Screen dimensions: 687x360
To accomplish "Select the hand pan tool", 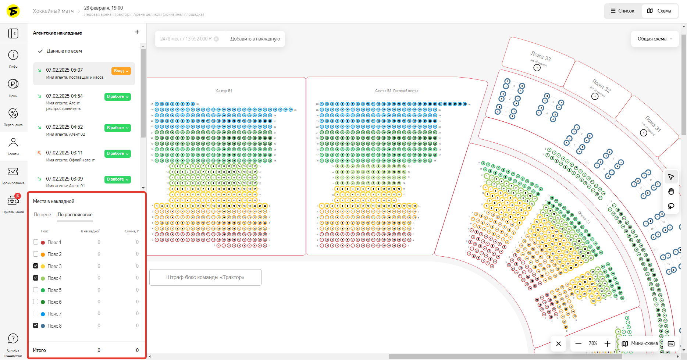I will [x=671, y=192].
